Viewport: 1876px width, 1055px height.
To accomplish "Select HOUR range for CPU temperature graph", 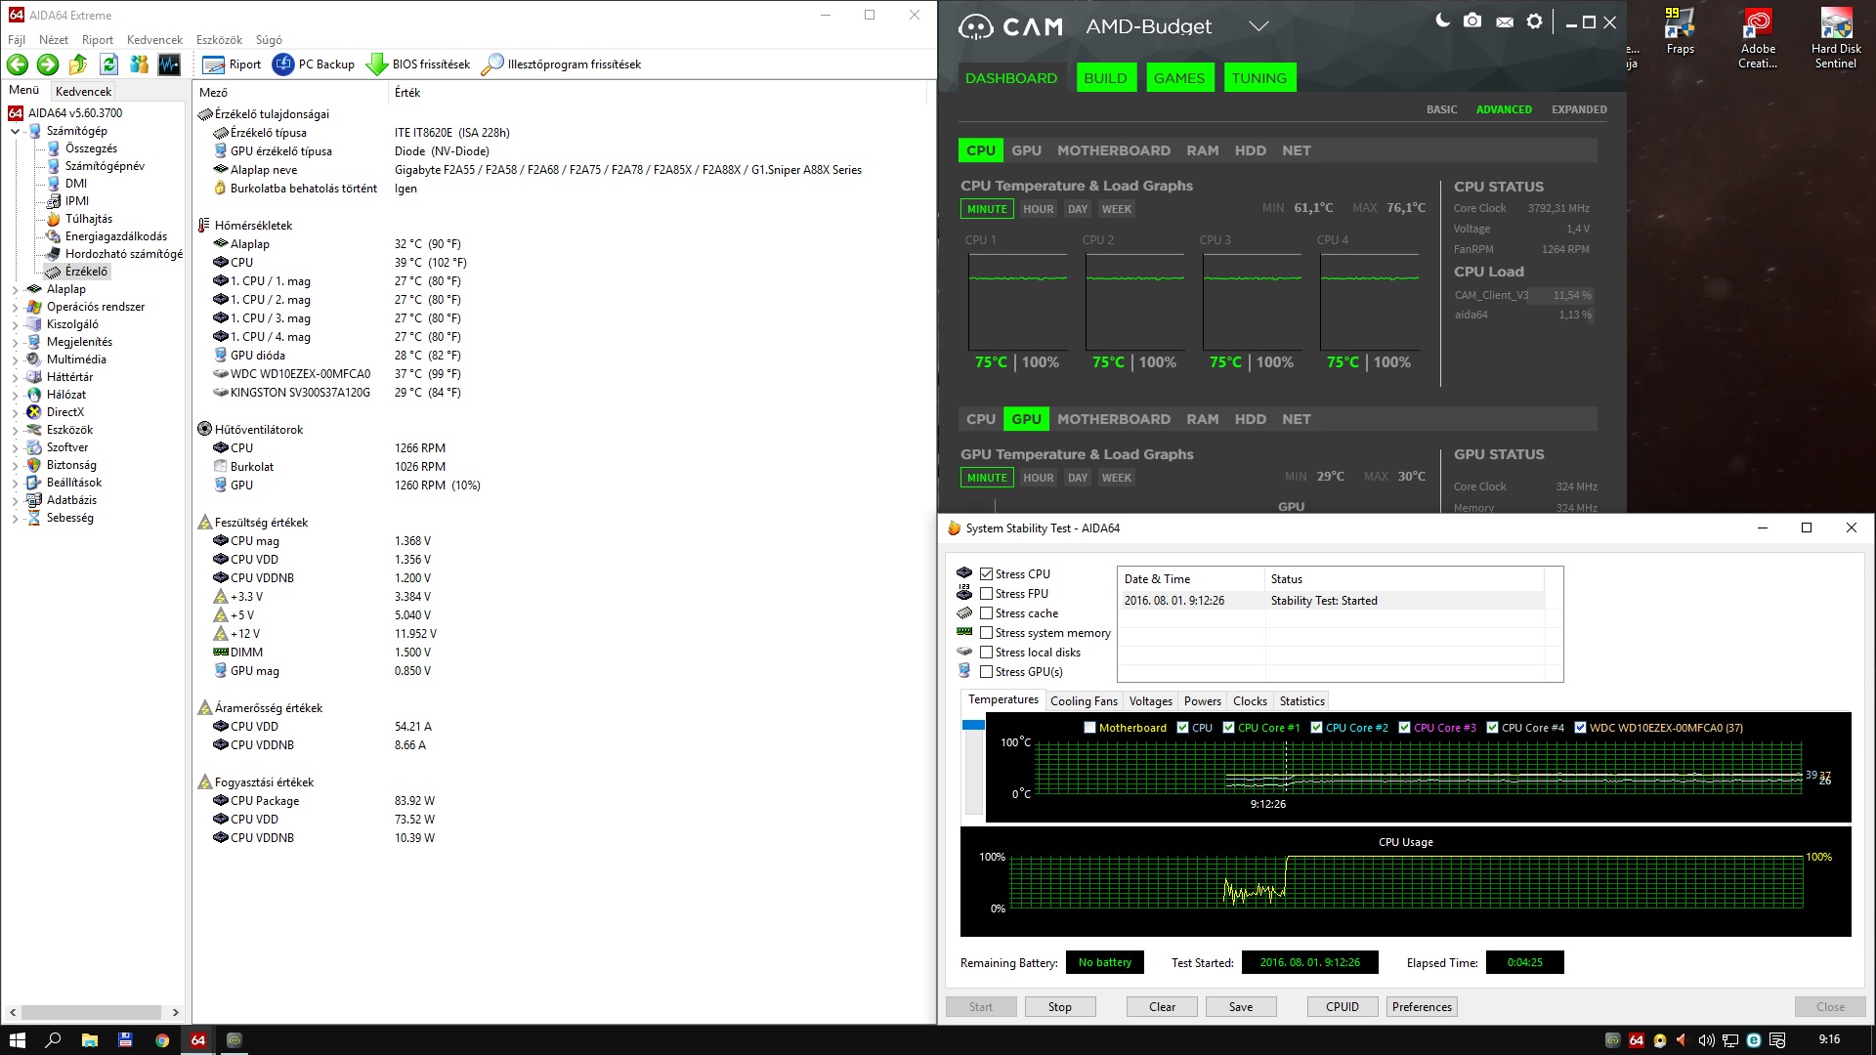I will [1038, 209].
